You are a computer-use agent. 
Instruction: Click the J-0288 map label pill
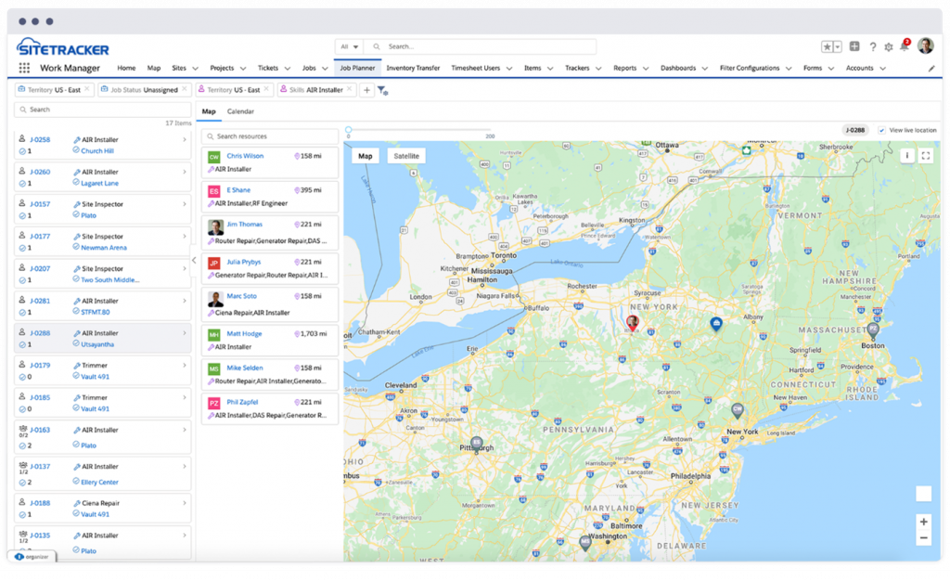(854, 130)
